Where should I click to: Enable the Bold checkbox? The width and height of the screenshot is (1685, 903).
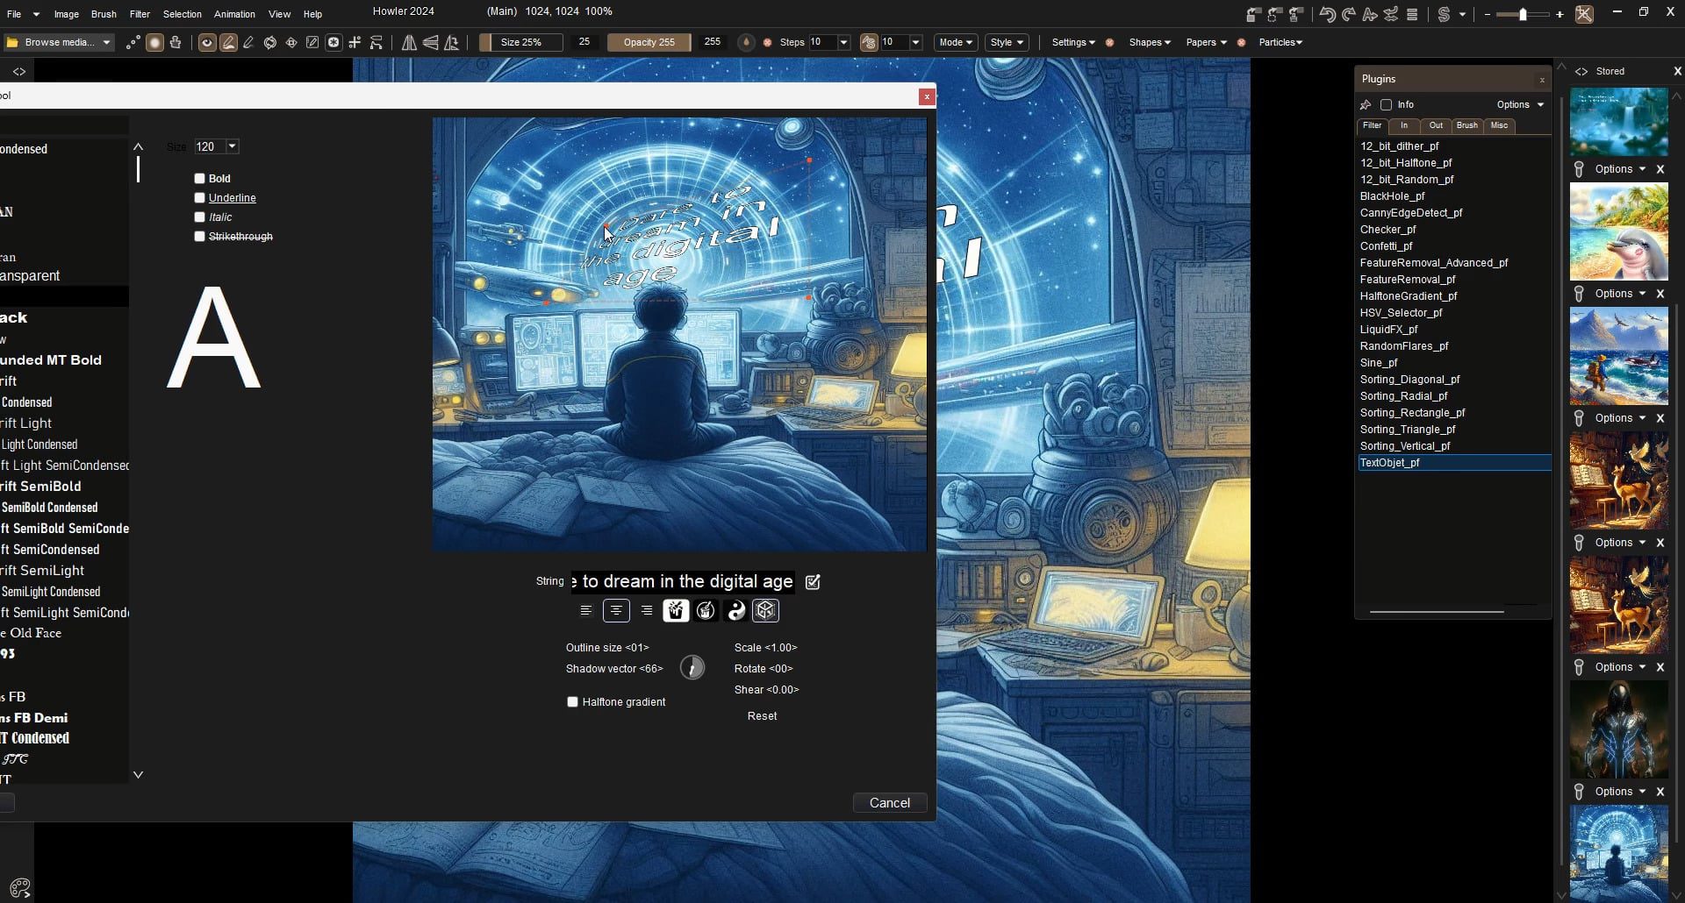200,179
